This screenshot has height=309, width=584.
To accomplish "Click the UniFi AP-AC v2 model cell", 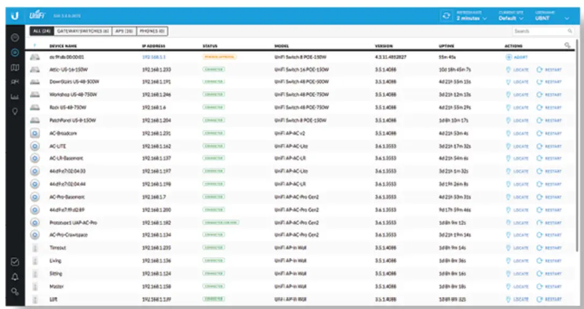I will [x=290, y=133].
